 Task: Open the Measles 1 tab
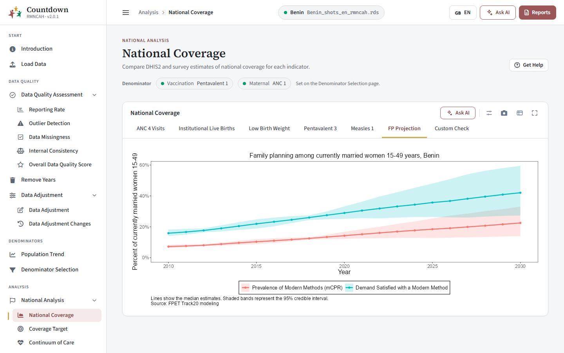point(362,129)
